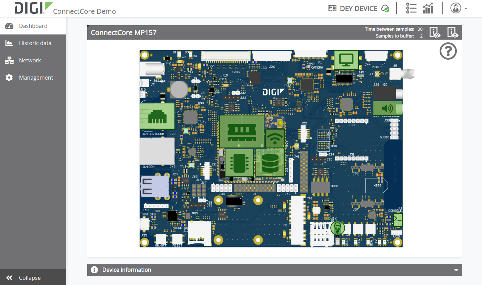
Task: Click the Management gear icon
Action: coord(9,78)
